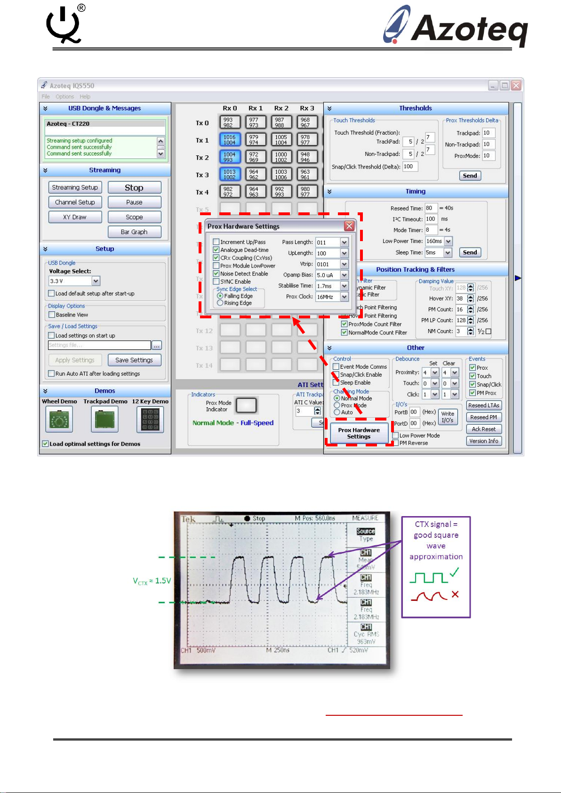Viewport: 561px width, 793px height.
Task: Click the blue arrow on right edge
Action: (518, 278)
